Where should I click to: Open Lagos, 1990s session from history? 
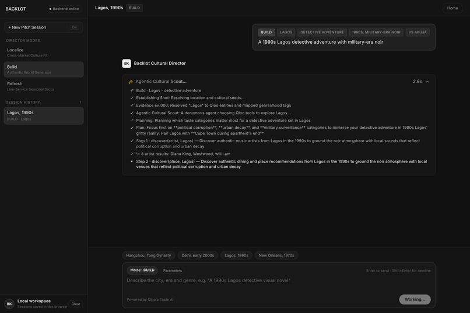point(44,115)
